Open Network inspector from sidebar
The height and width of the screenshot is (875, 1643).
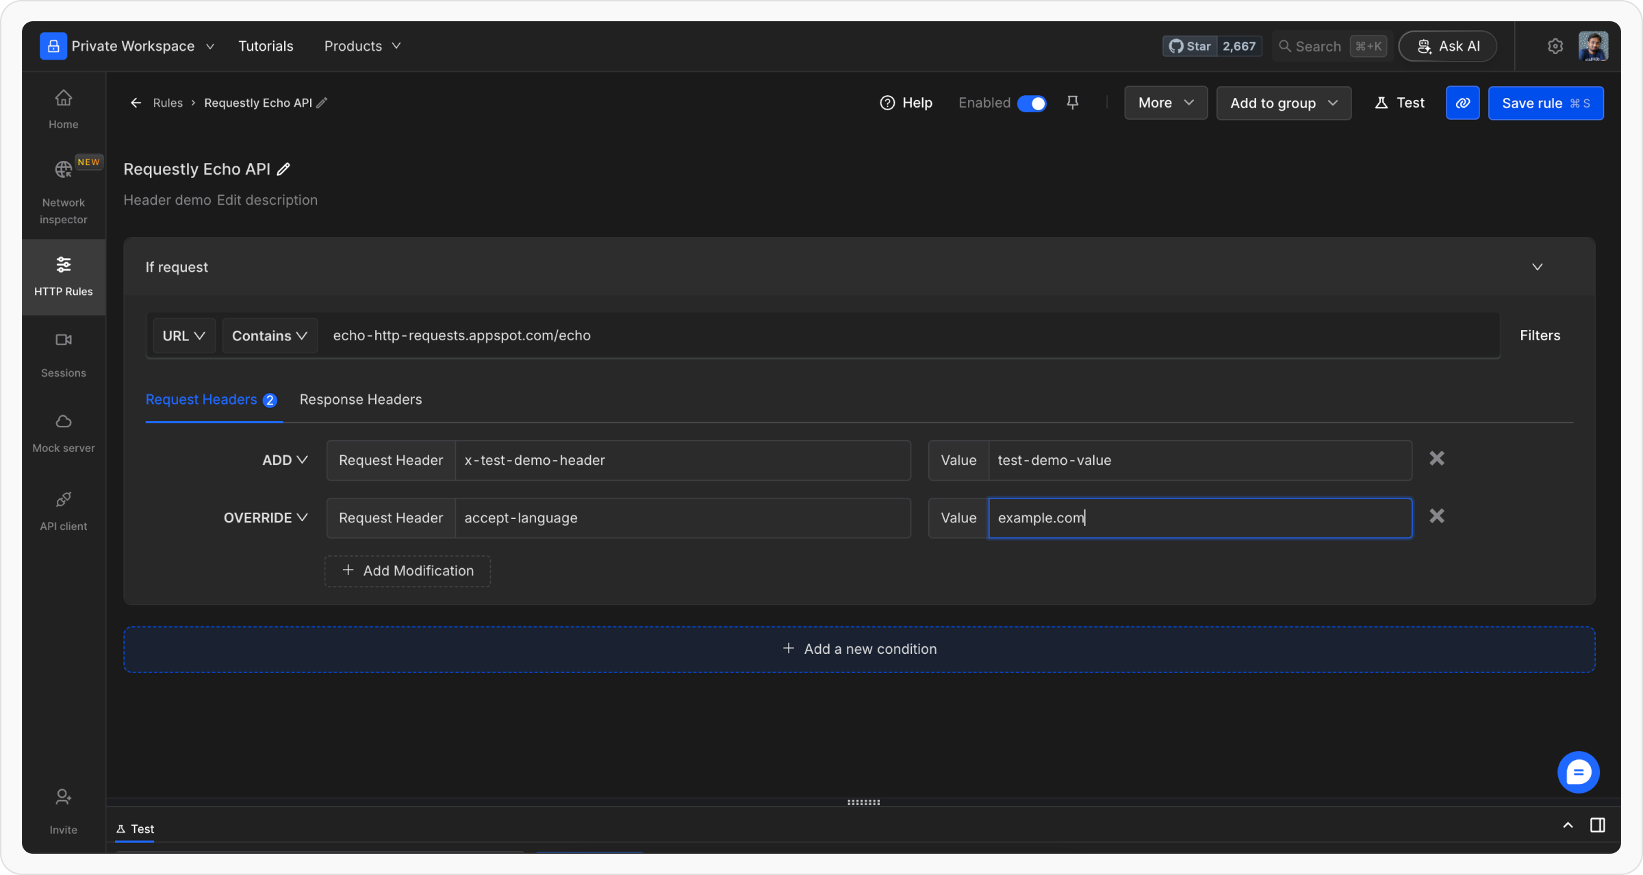click(63, 192)
